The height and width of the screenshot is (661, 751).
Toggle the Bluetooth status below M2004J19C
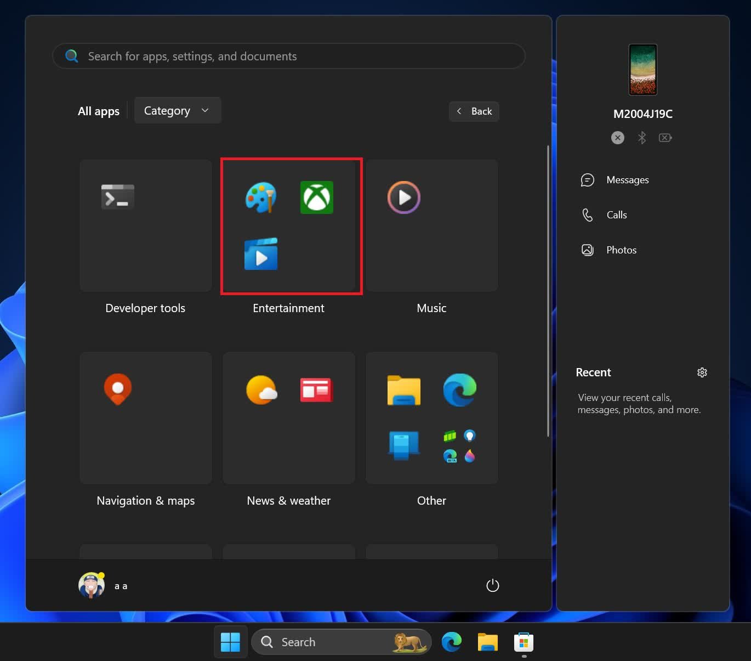click(x=641, y=138)
